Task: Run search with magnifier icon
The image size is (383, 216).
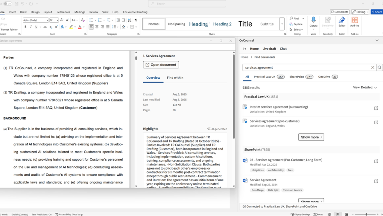Action: point(379,68)
